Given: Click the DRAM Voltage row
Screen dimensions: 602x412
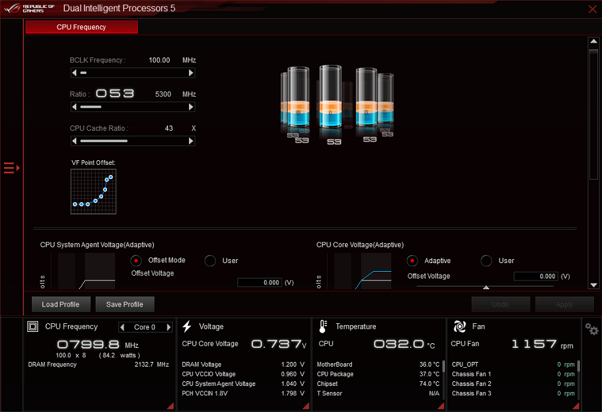Looking at the screenshot, I should (x=243, y=365).
